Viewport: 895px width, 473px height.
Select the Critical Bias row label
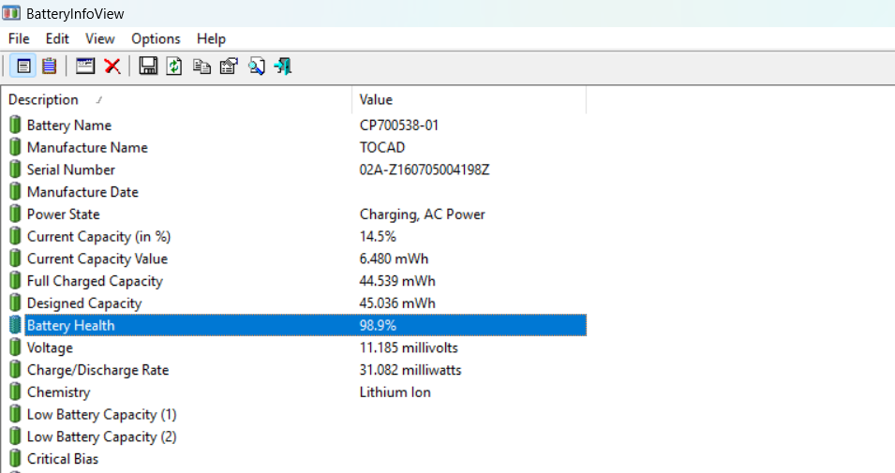[x=63, y=459]
